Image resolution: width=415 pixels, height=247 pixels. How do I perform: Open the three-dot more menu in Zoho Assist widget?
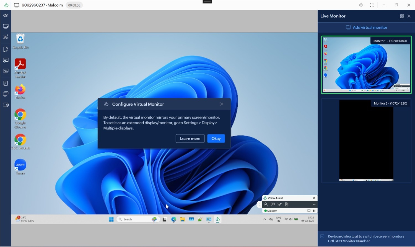(x=314, y=204)
